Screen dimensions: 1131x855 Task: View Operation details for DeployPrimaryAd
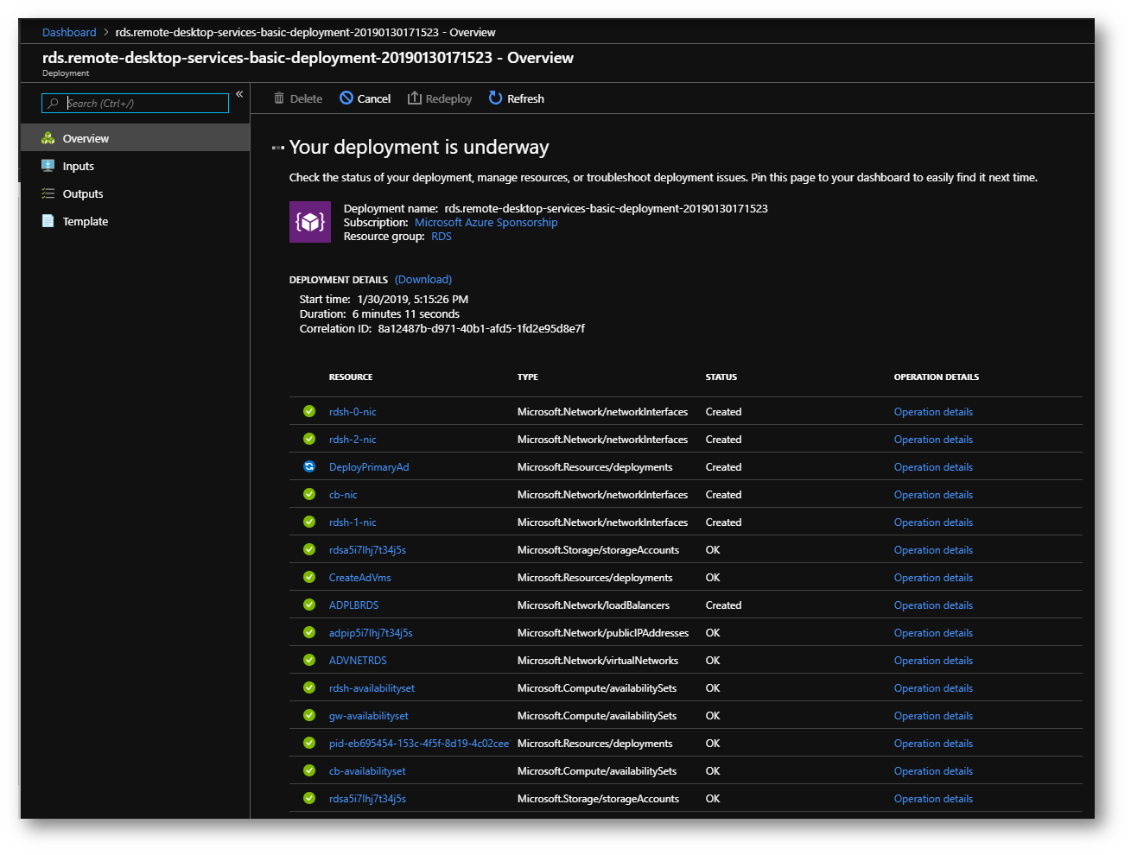click(x=933, y=467)
